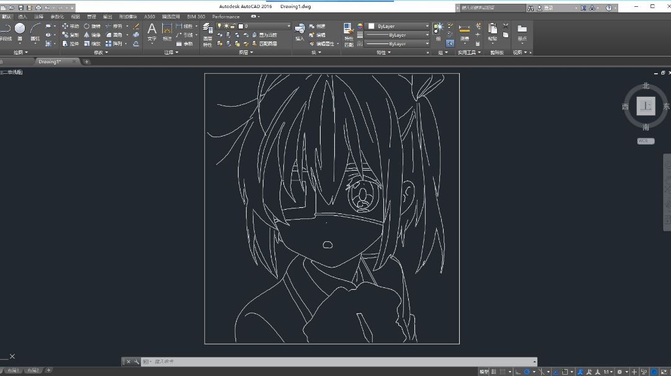
Task: Click the Trim (修剪) tool
Action: (x=114, y=26)
